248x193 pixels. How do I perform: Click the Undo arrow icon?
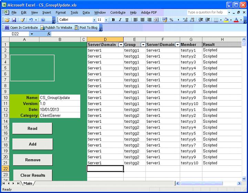[31, 20]
